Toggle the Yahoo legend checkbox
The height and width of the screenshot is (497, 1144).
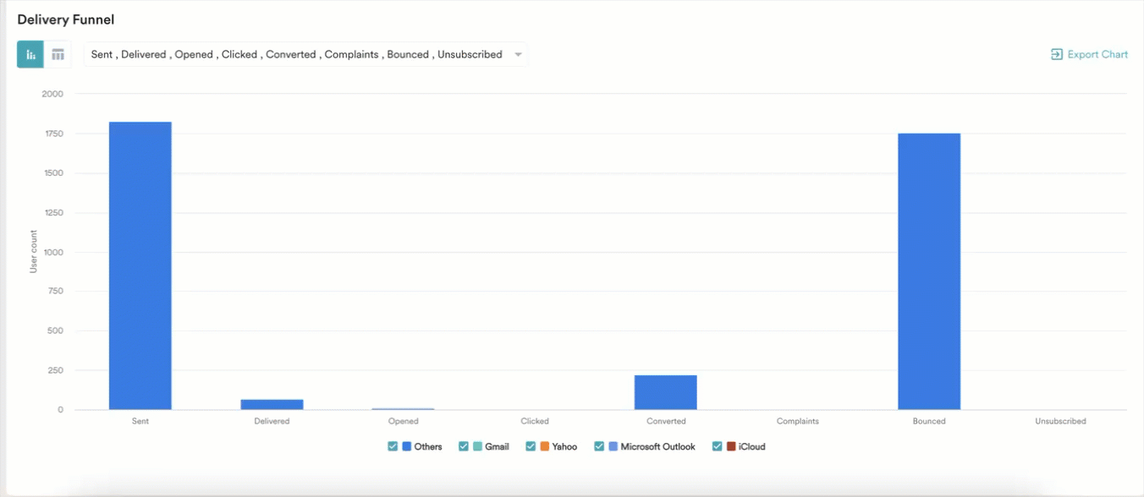[531, 445]
